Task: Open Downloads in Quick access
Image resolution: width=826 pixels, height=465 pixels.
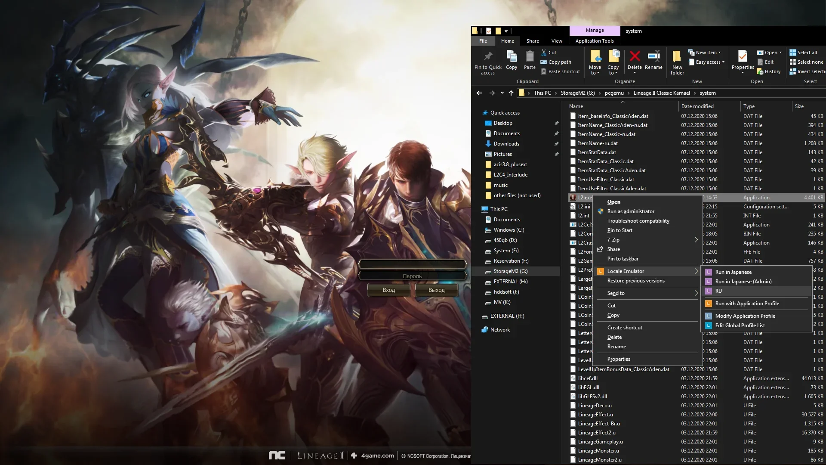Action: point(506,144)
